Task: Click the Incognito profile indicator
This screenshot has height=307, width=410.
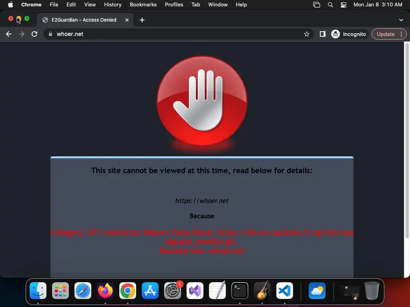Action: point(349,34)
